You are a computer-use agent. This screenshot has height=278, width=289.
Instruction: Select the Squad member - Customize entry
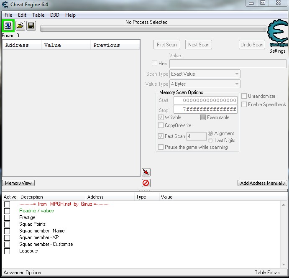[x=46, y=244]
